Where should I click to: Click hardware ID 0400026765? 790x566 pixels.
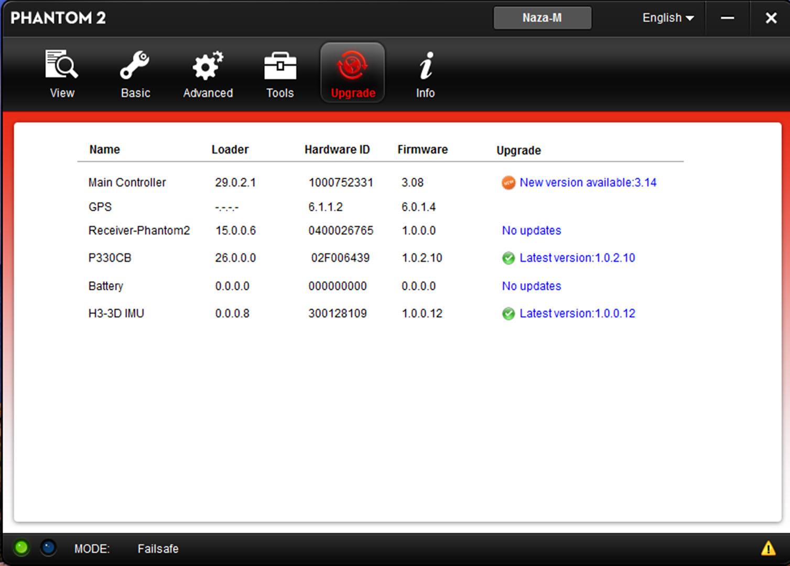pos(341,231)
